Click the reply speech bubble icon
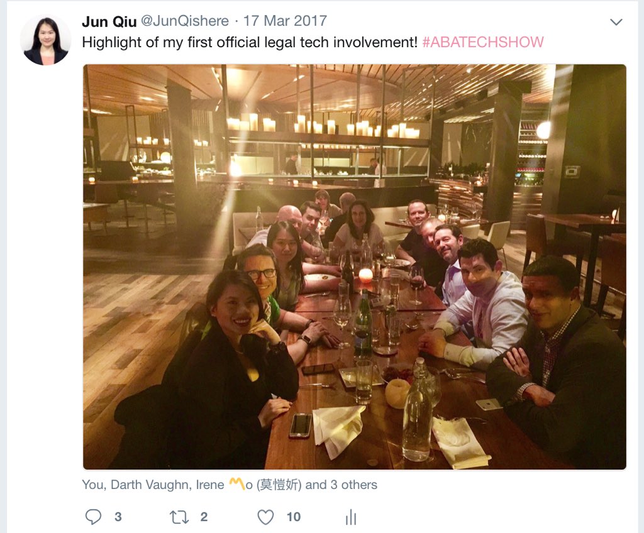 [x=93, y=517]
